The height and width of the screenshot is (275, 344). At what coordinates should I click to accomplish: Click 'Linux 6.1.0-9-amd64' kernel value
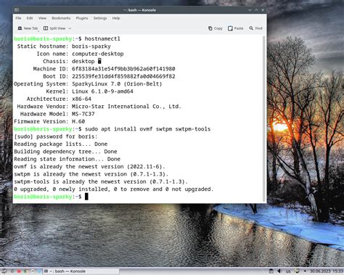(102, 91)
